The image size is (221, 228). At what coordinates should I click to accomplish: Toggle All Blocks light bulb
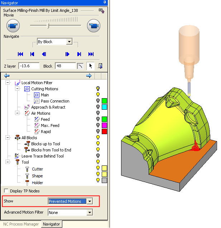pos(98,137)
